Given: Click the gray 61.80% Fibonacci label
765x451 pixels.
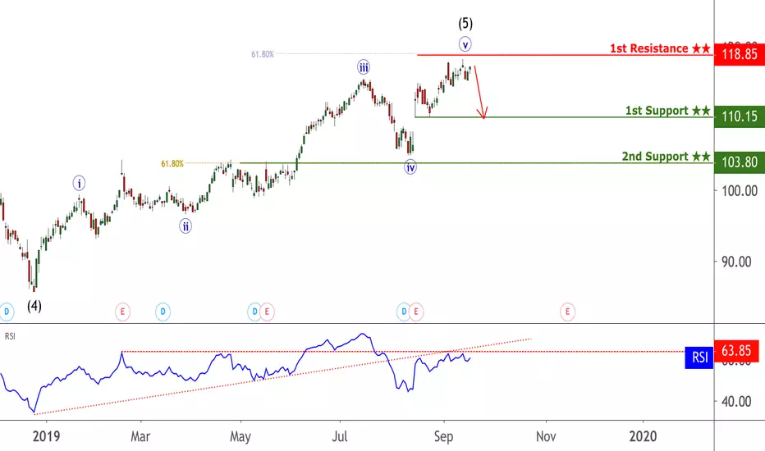Looking at the screenshot, I should 263,54.
